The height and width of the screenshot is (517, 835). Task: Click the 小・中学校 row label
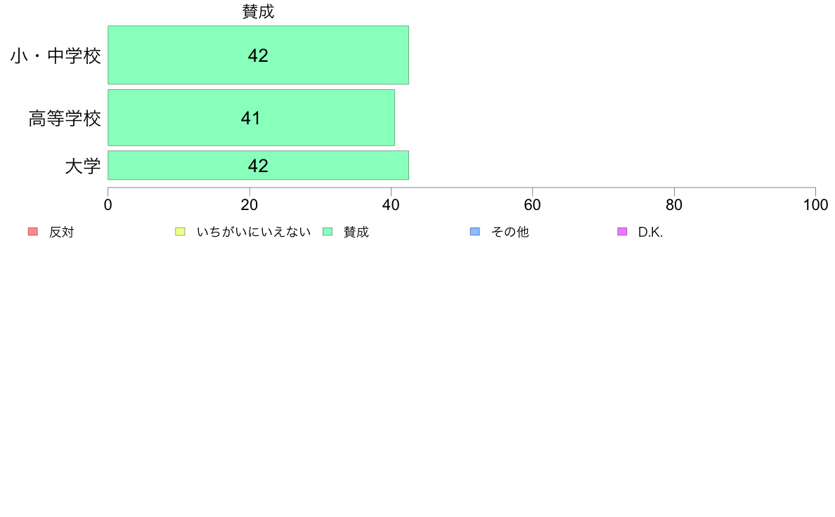56,56
